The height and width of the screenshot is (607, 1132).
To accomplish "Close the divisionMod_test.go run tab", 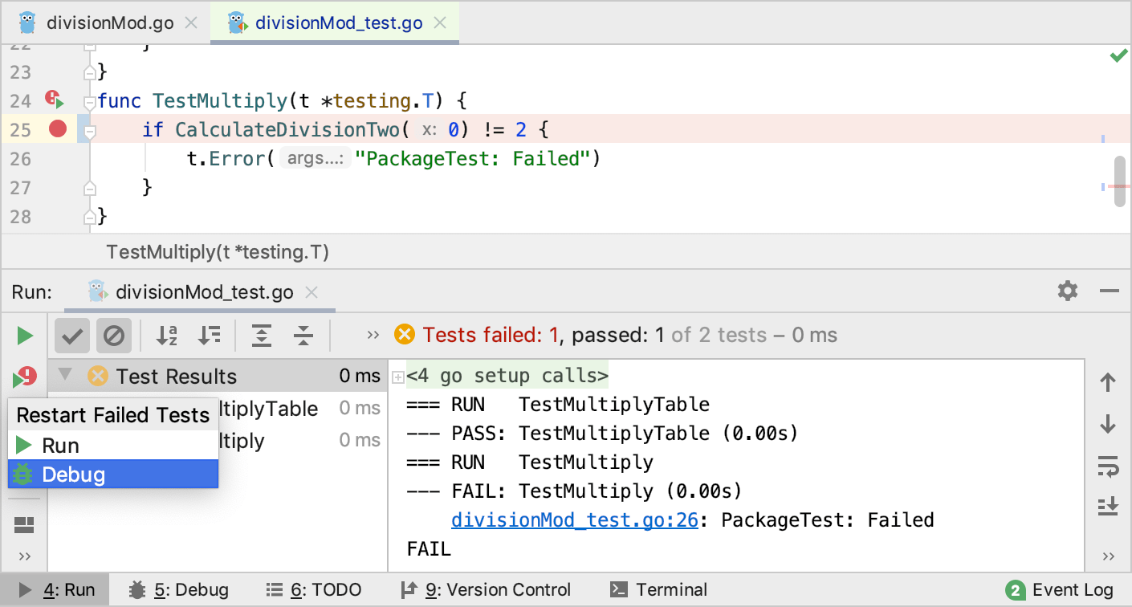I will point(312,292).
